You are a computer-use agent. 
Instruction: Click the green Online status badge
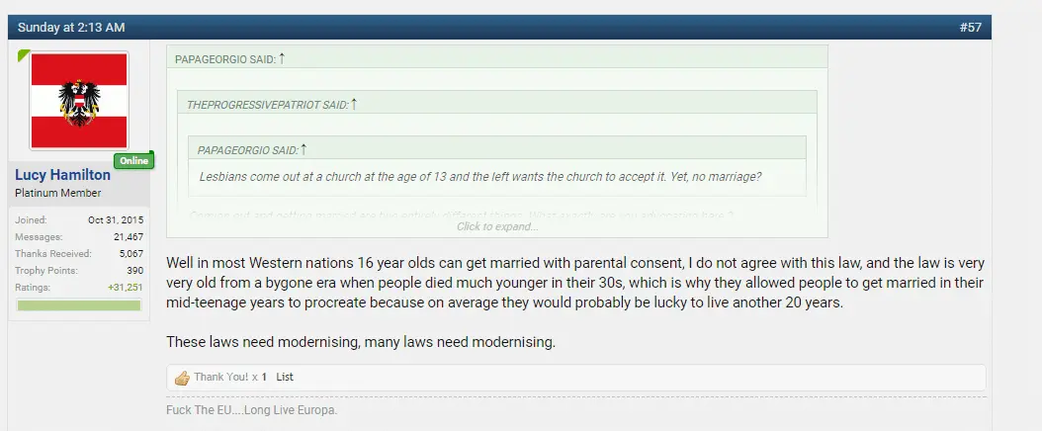[132, 160]
